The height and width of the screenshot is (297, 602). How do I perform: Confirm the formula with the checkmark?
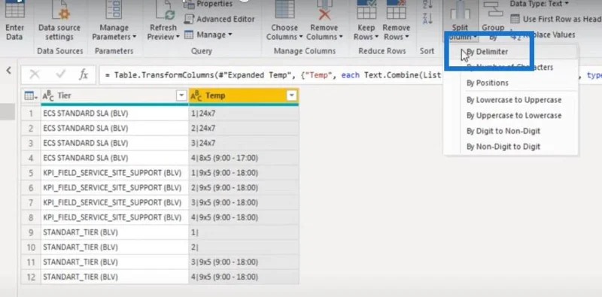[60, 74]
